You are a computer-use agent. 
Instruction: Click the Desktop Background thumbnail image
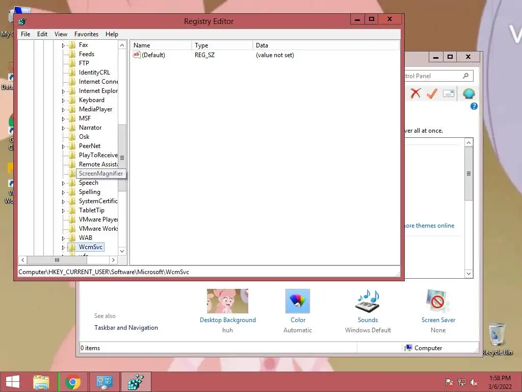pos(227,301)
